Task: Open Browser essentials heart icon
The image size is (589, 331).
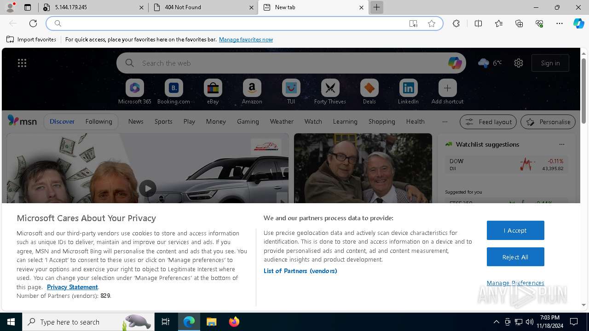Action: [539, 23]
